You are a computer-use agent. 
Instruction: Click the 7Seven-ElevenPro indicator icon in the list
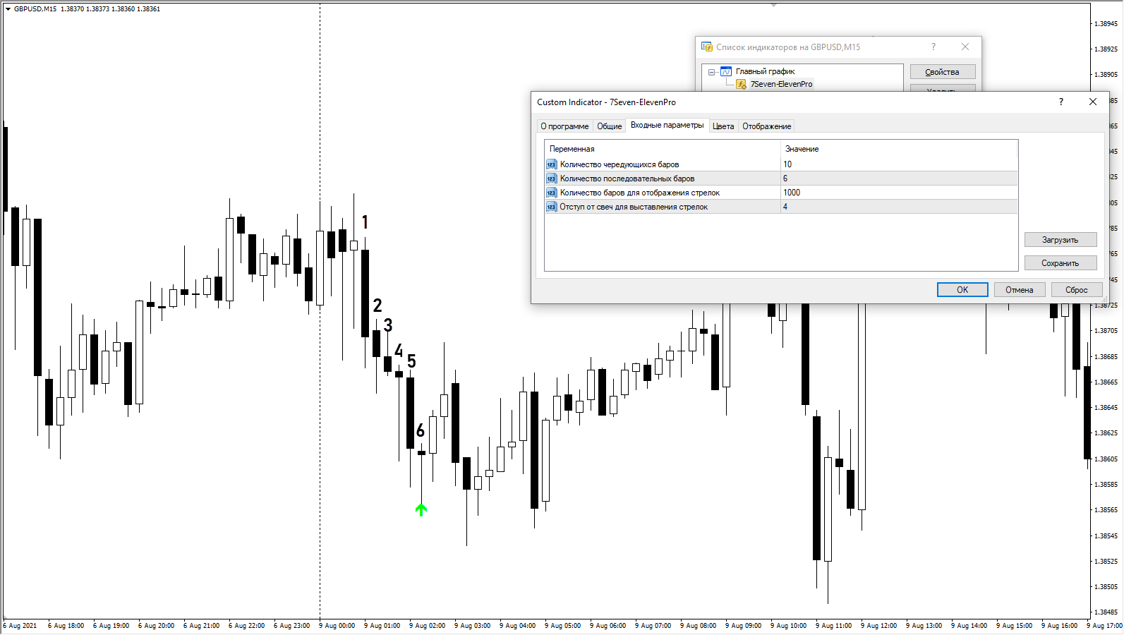click(x=741, y=84)
